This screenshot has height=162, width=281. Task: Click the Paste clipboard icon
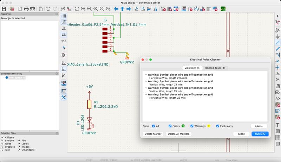point(41,9)
